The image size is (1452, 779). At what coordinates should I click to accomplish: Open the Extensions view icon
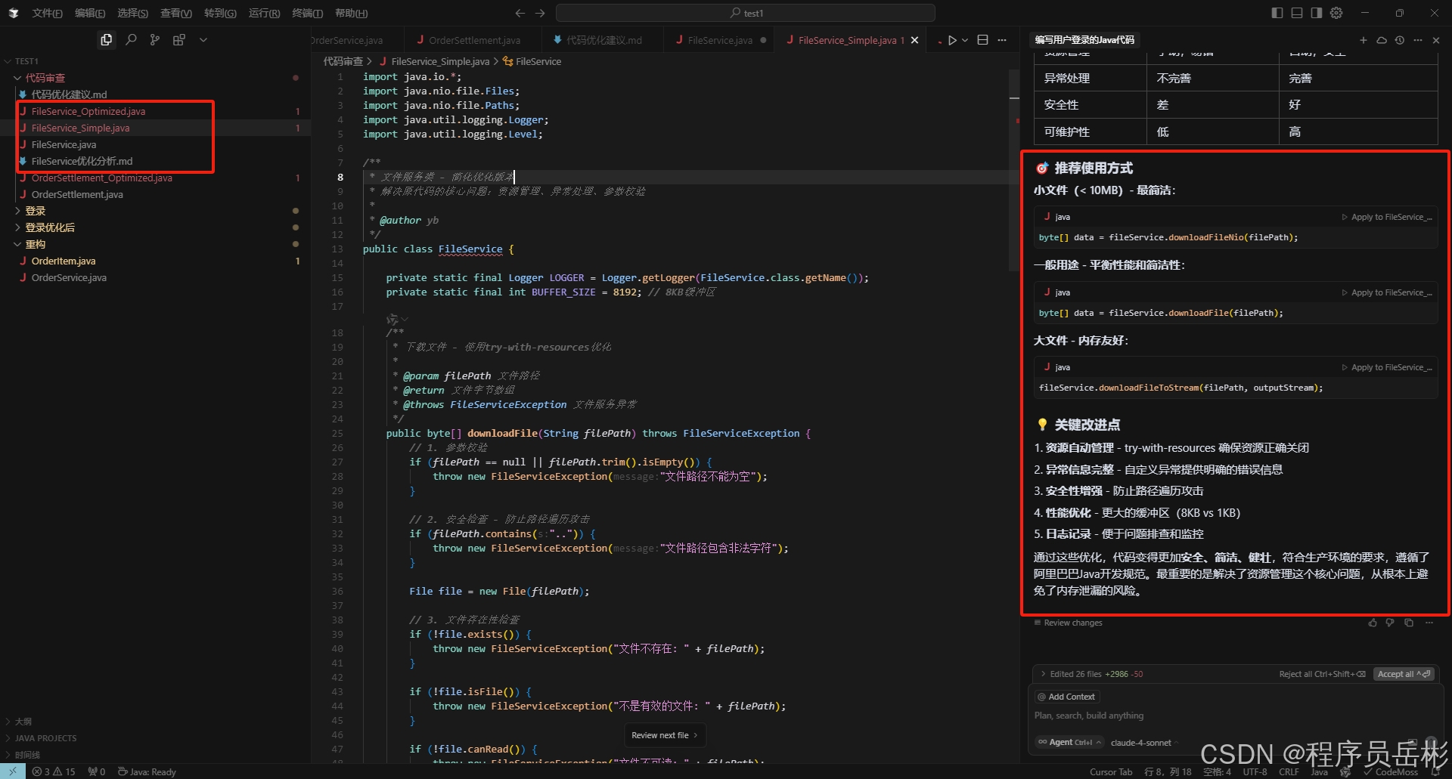point(179,39)
